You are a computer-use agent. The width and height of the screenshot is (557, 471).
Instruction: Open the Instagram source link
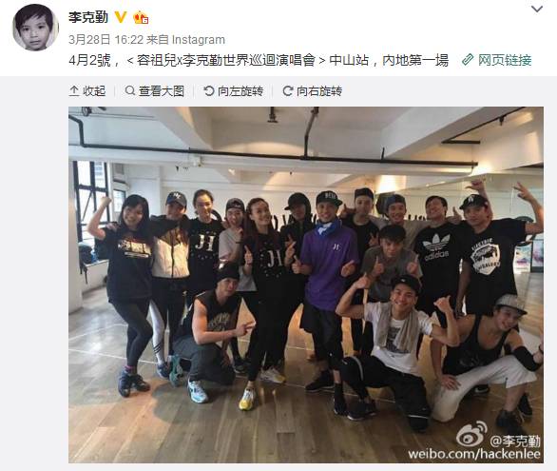(199, 39)
